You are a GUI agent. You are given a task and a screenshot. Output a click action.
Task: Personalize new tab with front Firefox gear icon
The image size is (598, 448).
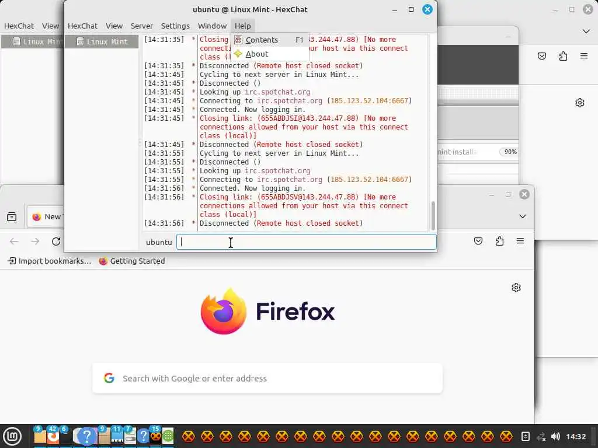(x=516, y=288)
